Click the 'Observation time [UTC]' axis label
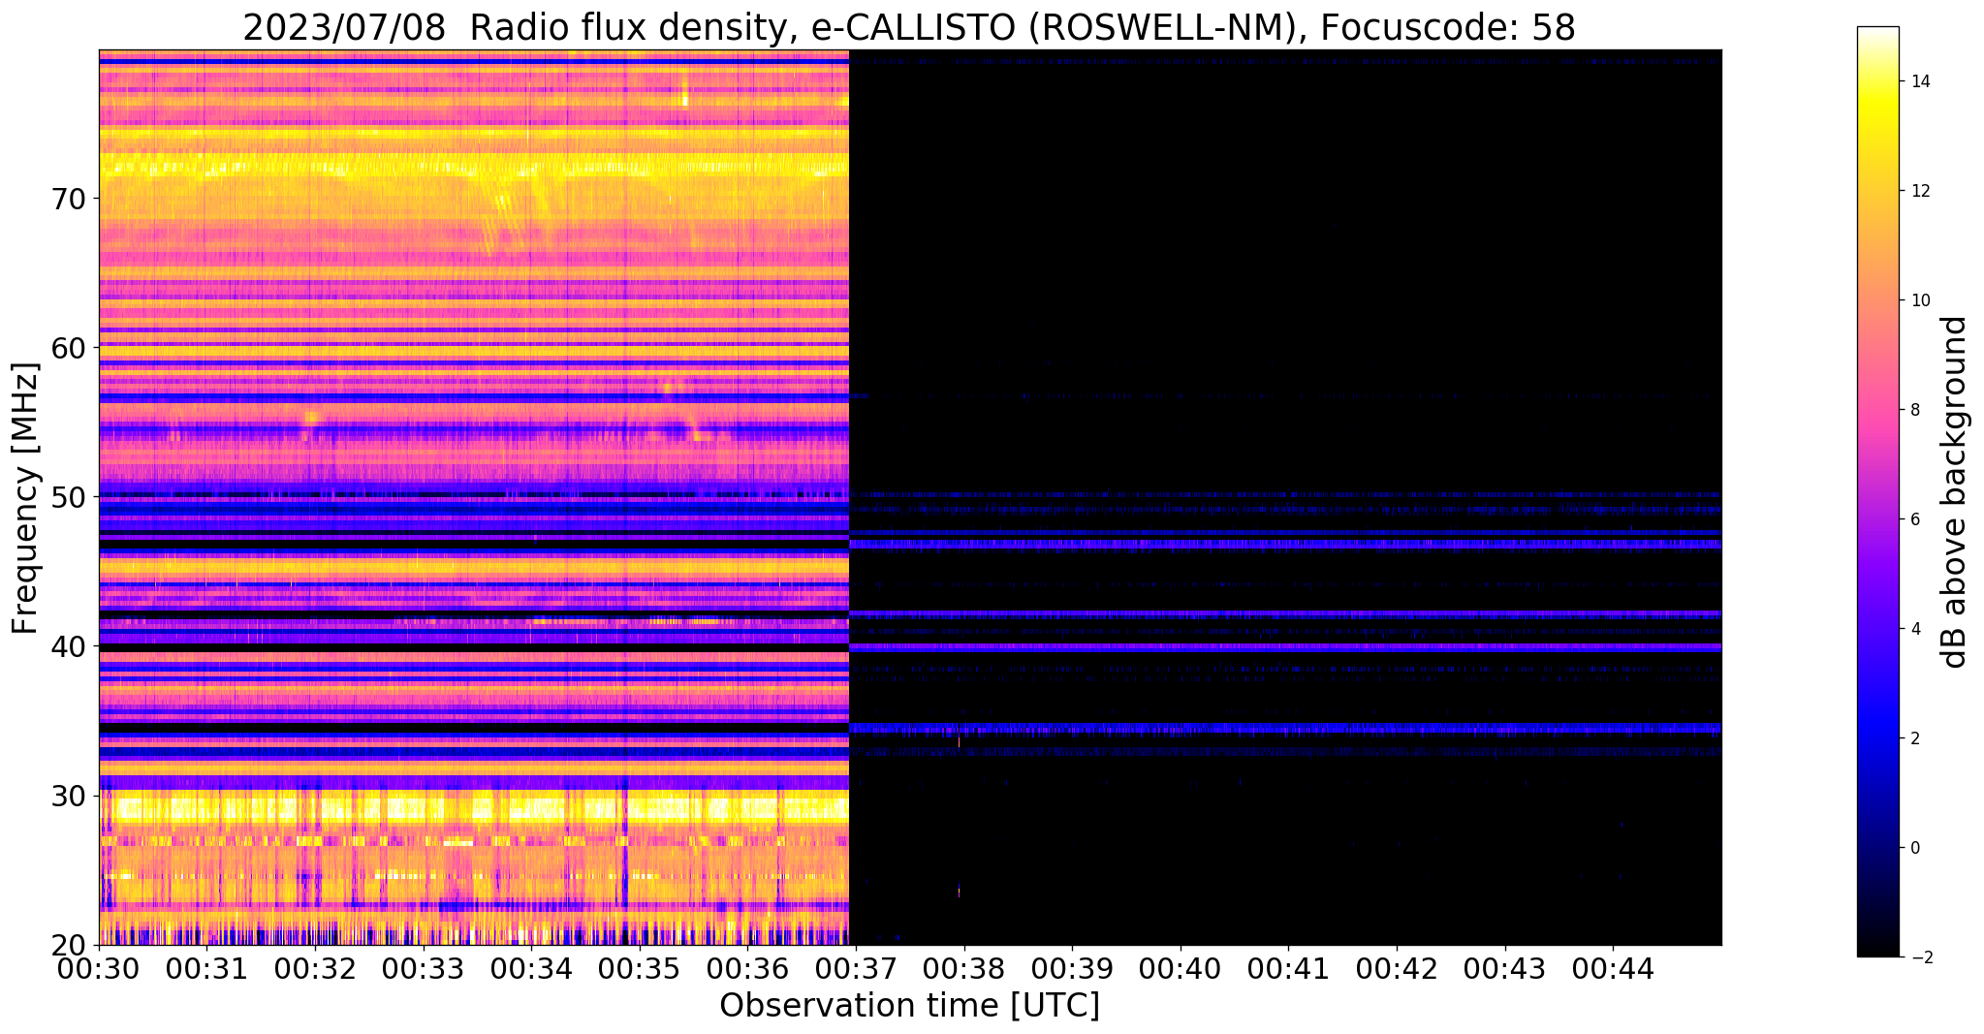This screenshot has height=1034, width=1984. pos(909,1006)
